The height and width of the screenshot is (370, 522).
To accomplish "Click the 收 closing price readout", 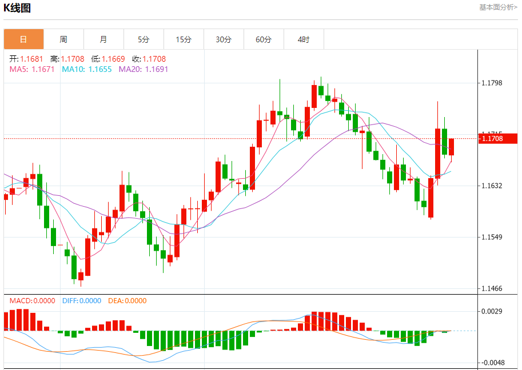I will click(149, 59).
